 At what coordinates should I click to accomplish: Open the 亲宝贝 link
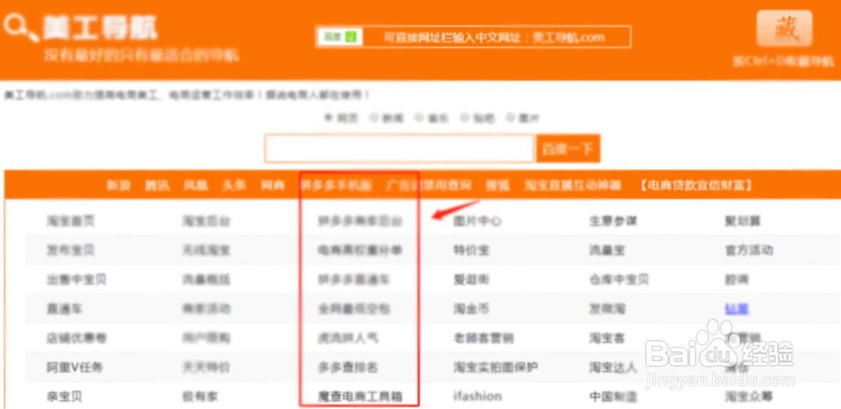(65, 397)
